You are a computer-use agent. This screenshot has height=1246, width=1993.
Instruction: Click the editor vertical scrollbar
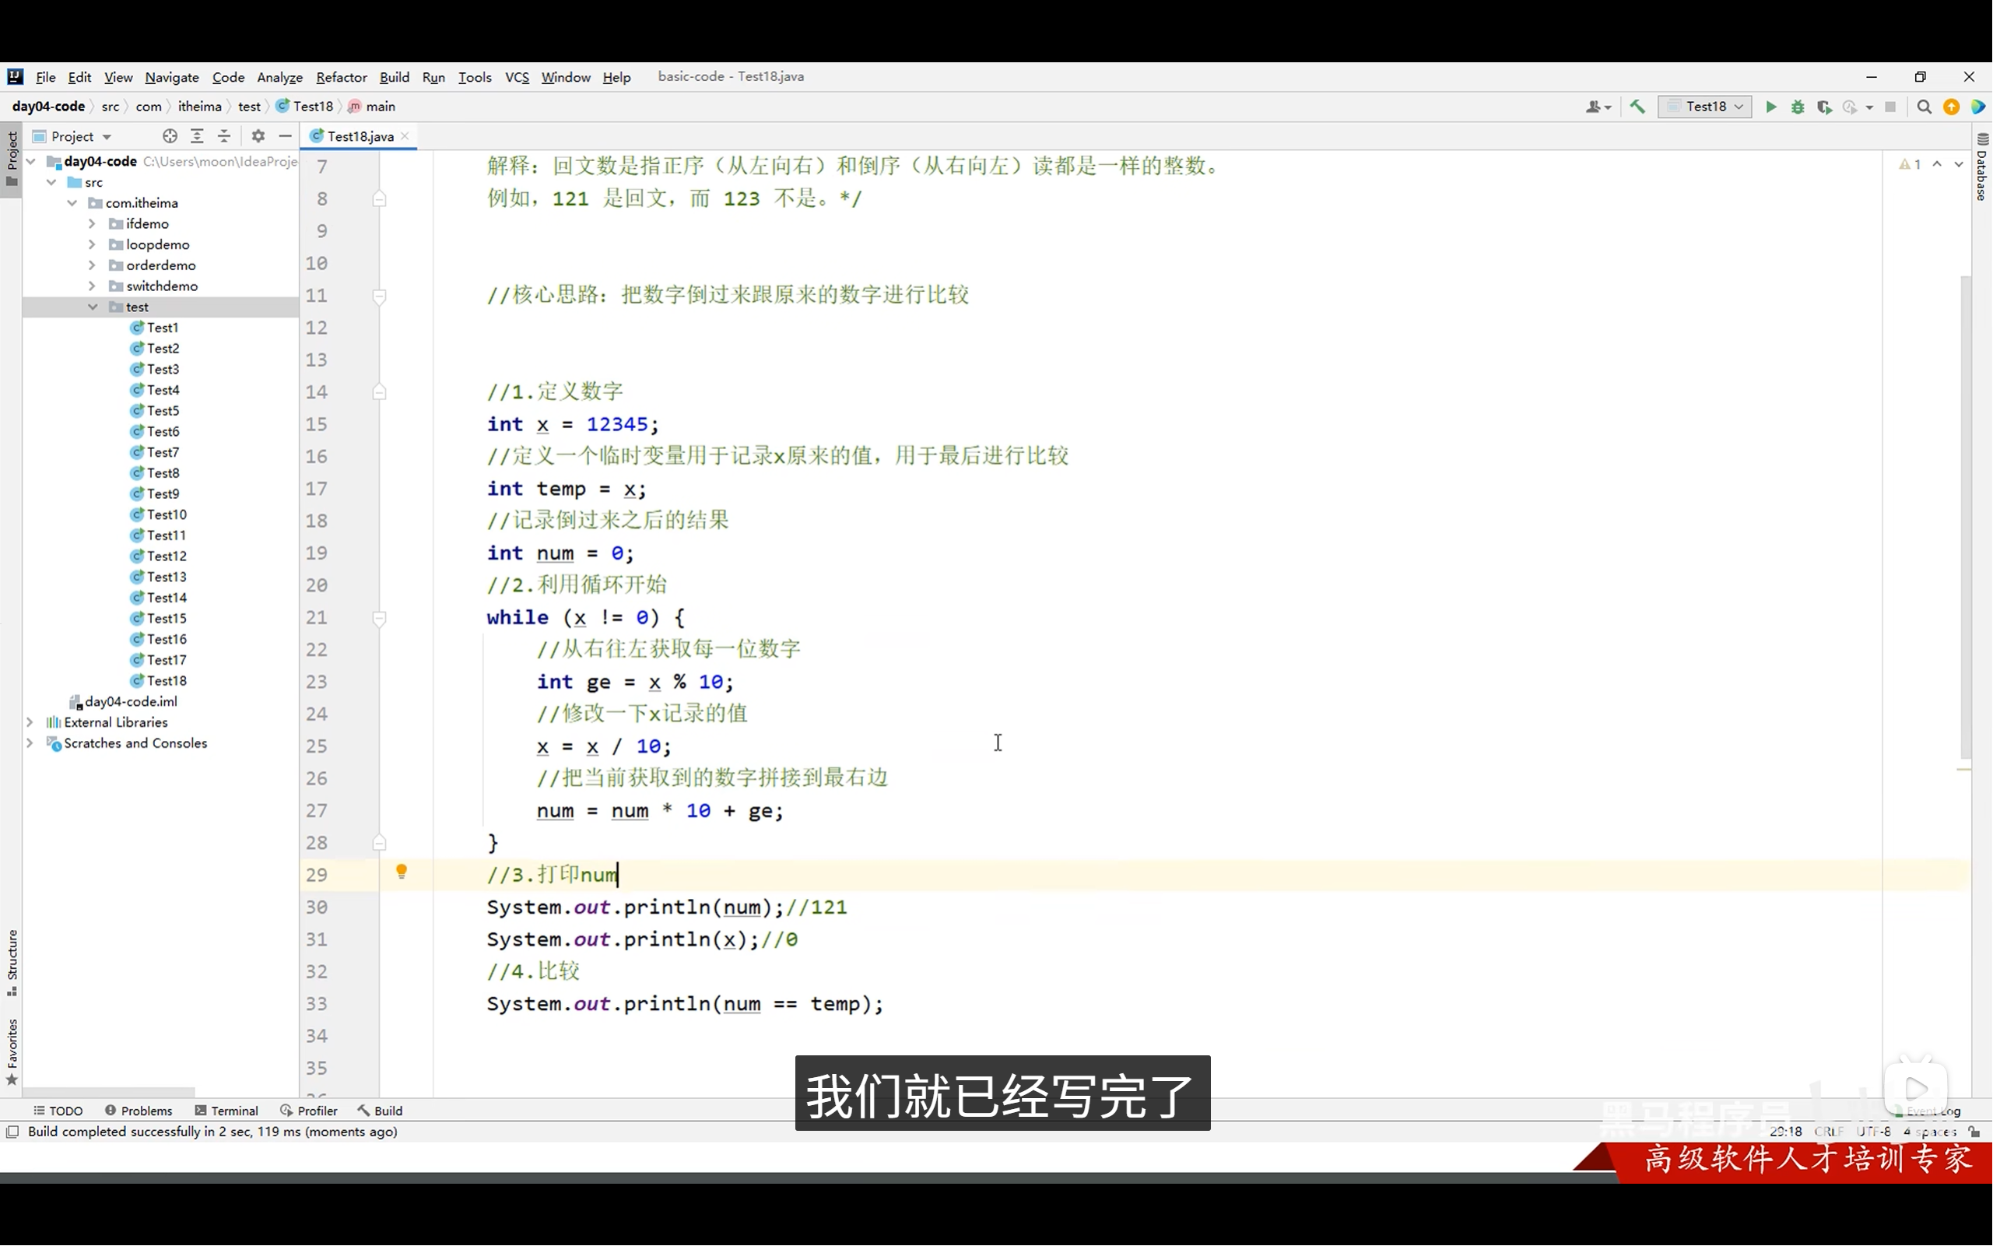[1965, 511]
